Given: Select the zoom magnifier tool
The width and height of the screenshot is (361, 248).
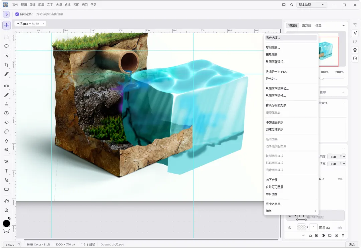Looking at the screenshot, I should coord(6,210).
